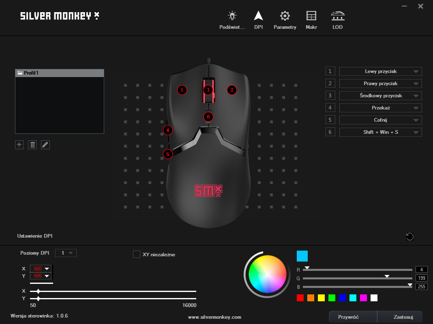Click the Silver Monkey X logo
Screen dimensions: 433x324
60,16
